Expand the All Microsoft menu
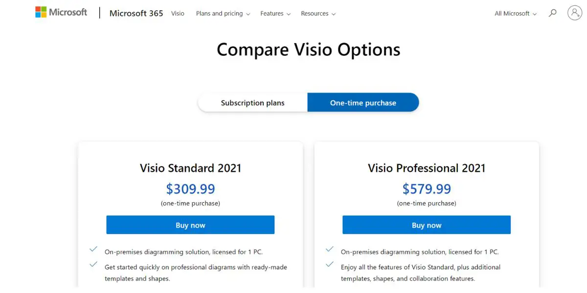The height and width of the screenshot is (293, 587). tap(516, 14)
